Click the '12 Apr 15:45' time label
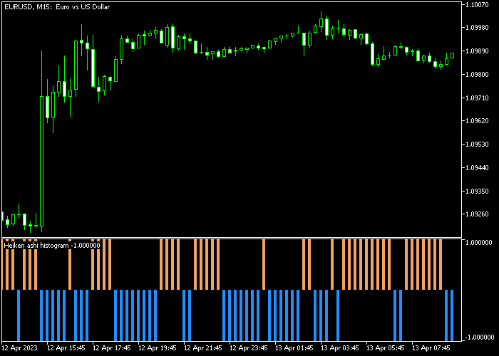 [x=66, y=347]
